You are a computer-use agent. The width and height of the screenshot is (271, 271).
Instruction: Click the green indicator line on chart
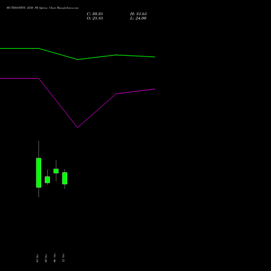78,59
